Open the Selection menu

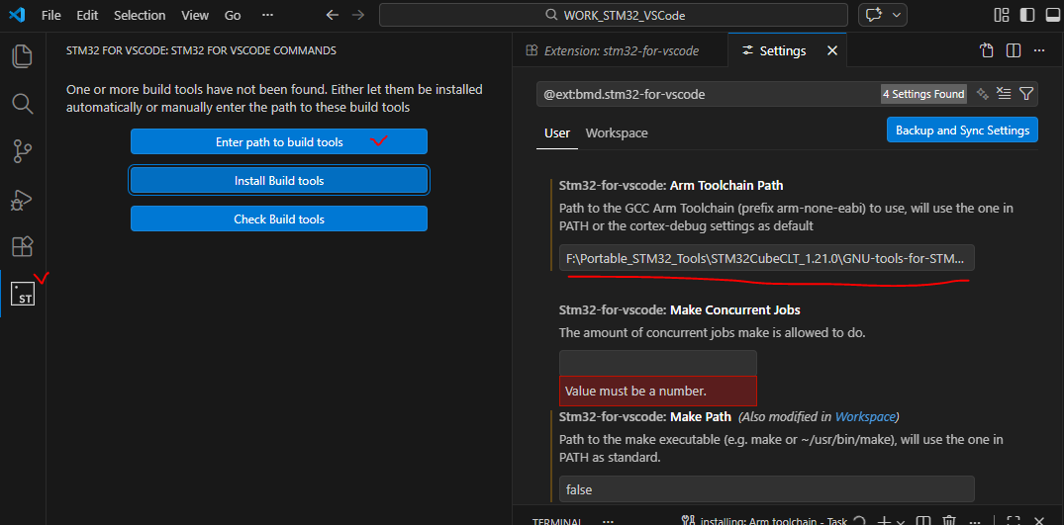[140, 15]
